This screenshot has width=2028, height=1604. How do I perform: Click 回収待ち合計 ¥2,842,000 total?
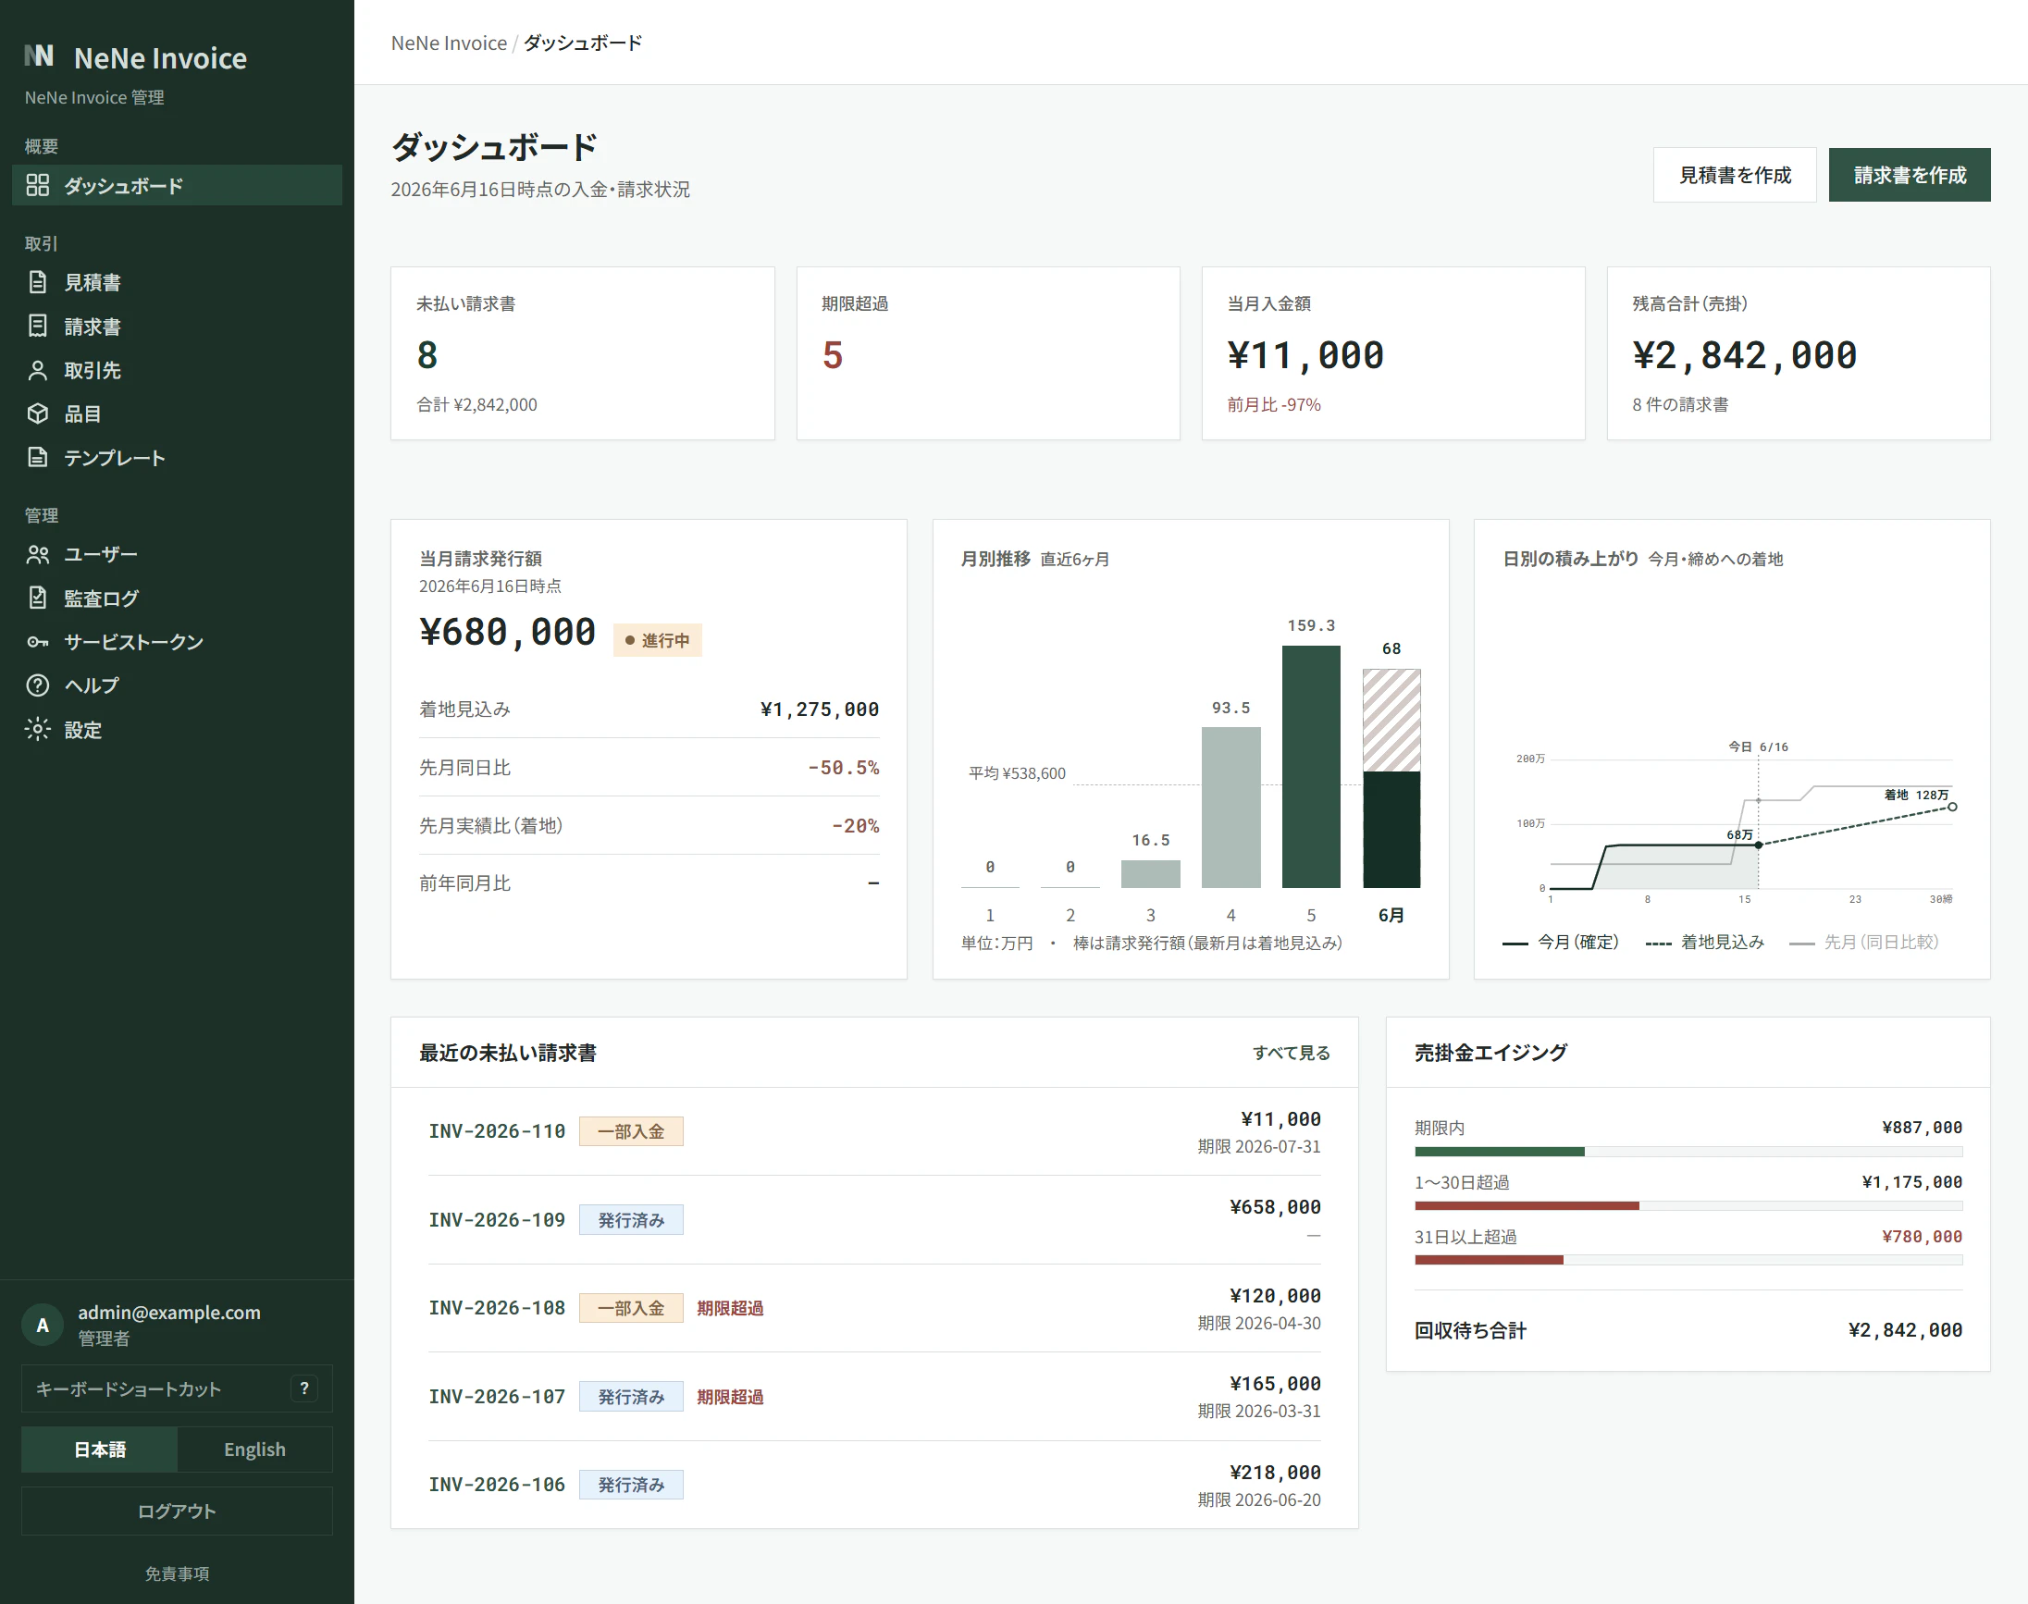(1905, 1330)
